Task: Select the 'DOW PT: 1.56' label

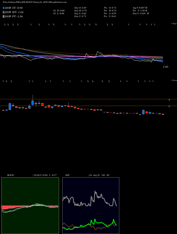Action: click(14, 16)
